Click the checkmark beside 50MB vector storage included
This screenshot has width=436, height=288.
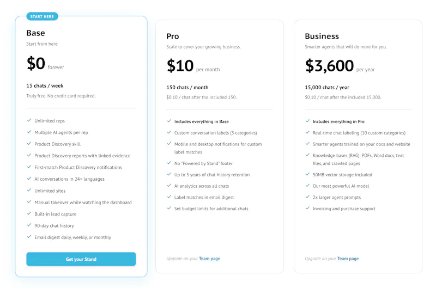coord(307,174)
